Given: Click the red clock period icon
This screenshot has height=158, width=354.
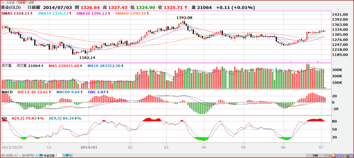Looking at the screenshot, I should pos(334,156).
